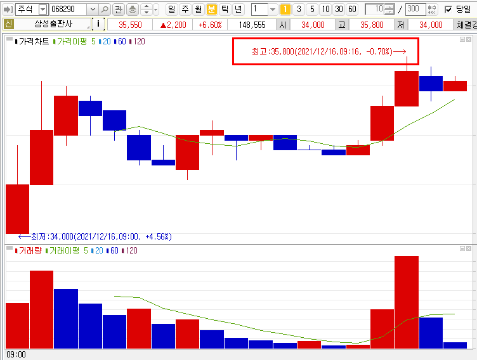Select the 5-minute interval button
Viewport: 477px width, 360px height.
coord(312,10)
